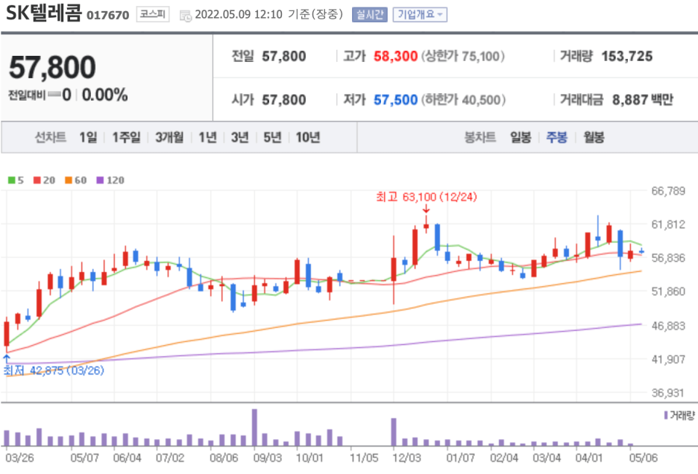Select the 주봉 weekly candle tab
This screenshot has height=474, width=698.
[556, 138]
